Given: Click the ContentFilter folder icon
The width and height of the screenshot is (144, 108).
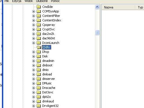Looking at the screenshot, I should (x=39, y=16).
